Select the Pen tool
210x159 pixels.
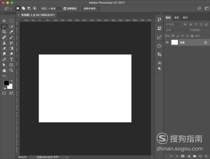(x=4, y=60)
